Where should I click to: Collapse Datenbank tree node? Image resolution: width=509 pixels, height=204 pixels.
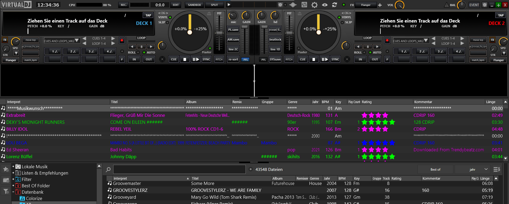[x=13, y=192]
